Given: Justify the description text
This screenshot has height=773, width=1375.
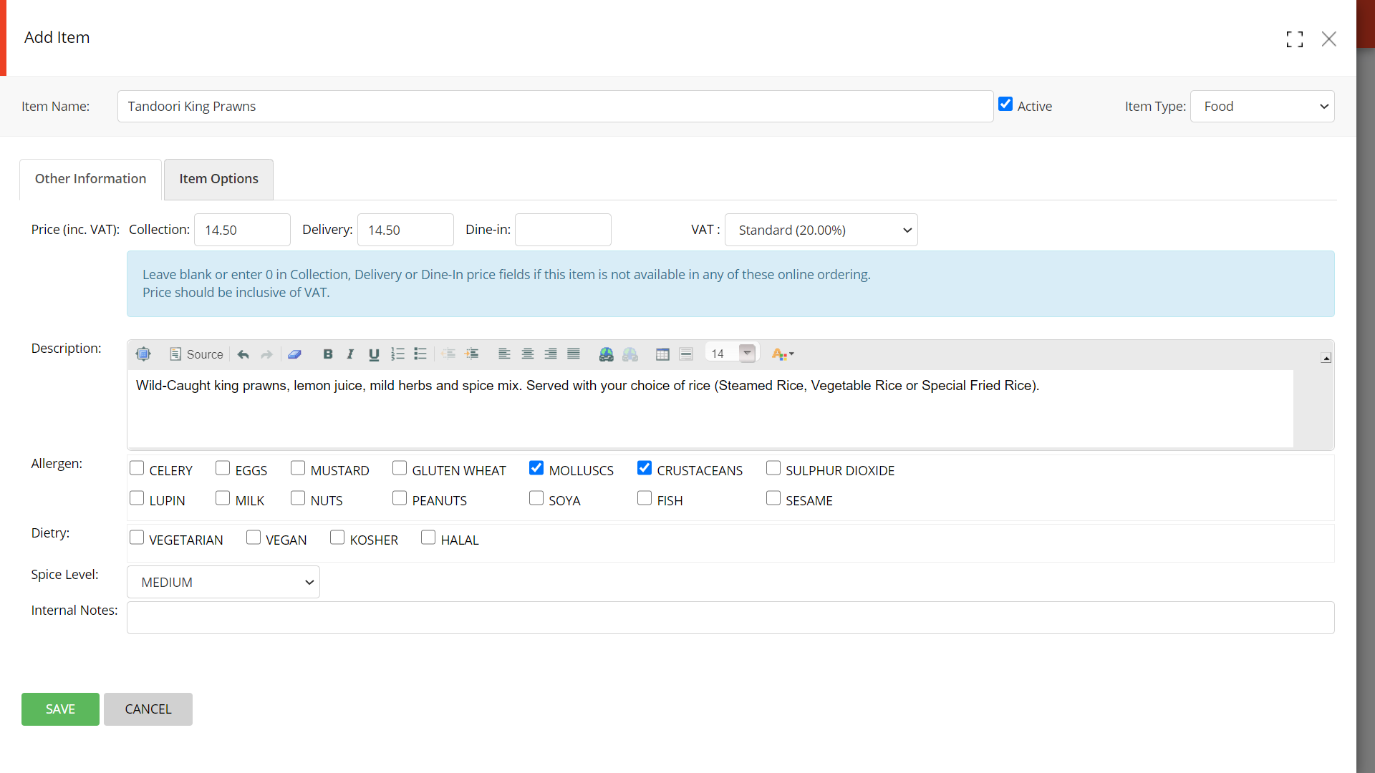Looking at the screenshot, I should (574, 354).
